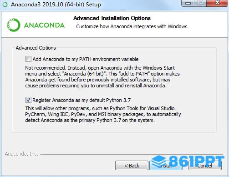Click the Advanced Options group label
This screenshot has width=229, height=177.
tap(36, 48)
